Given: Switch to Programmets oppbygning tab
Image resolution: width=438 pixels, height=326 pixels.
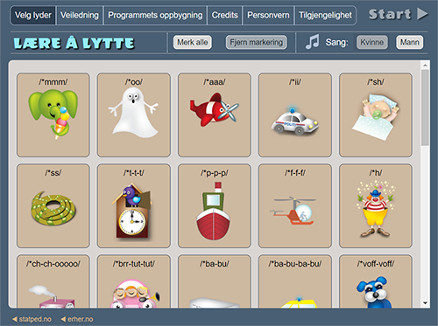Looking at the screenshot, I should pyautogui.click(x=155, y=15).
